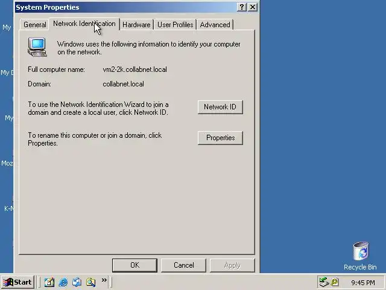
Task: Click the Recycle Bin desktop icon
Action: coord(361,256)
